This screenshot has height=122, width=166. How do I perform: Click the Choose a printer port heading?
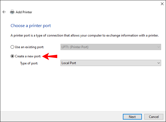(x=31, y=26)
